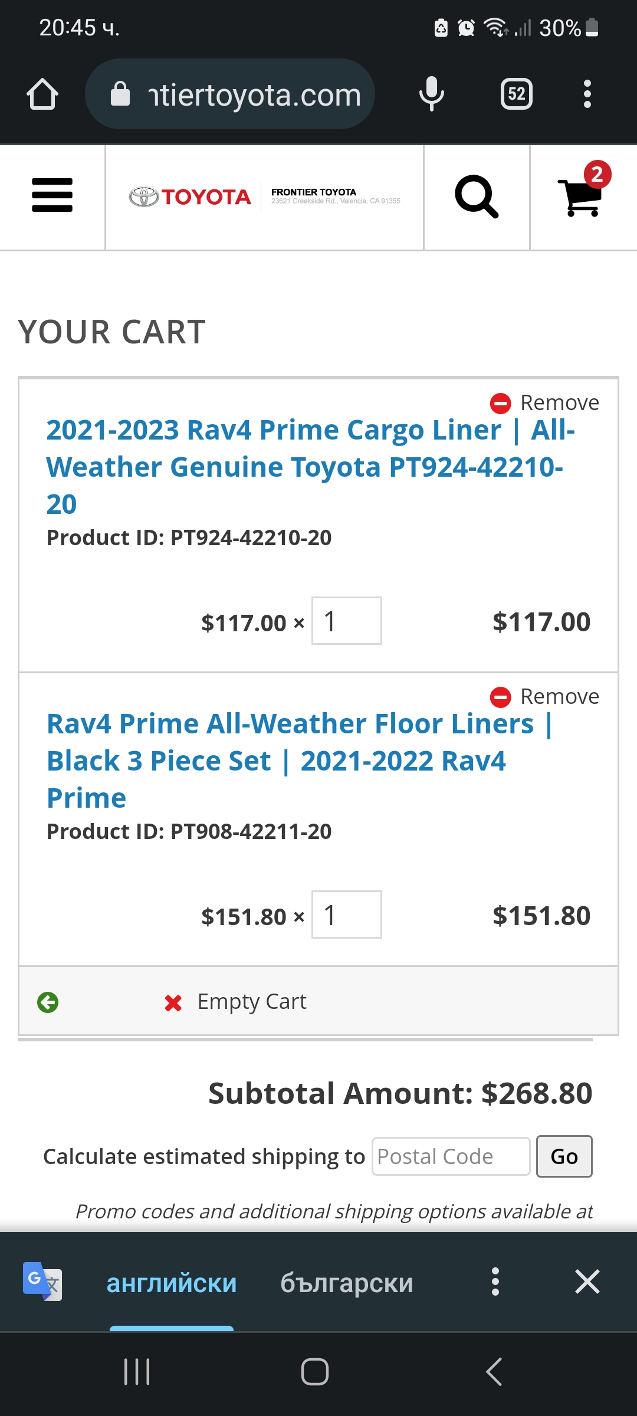The image size is (637, 1416).
Task: Tap the home button in browser toolbar
Action: [x=42, y=93]
